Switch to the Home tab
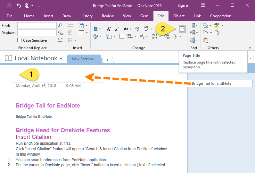The height and width of the screenshot is (173, 255). (x=29, y=16)
